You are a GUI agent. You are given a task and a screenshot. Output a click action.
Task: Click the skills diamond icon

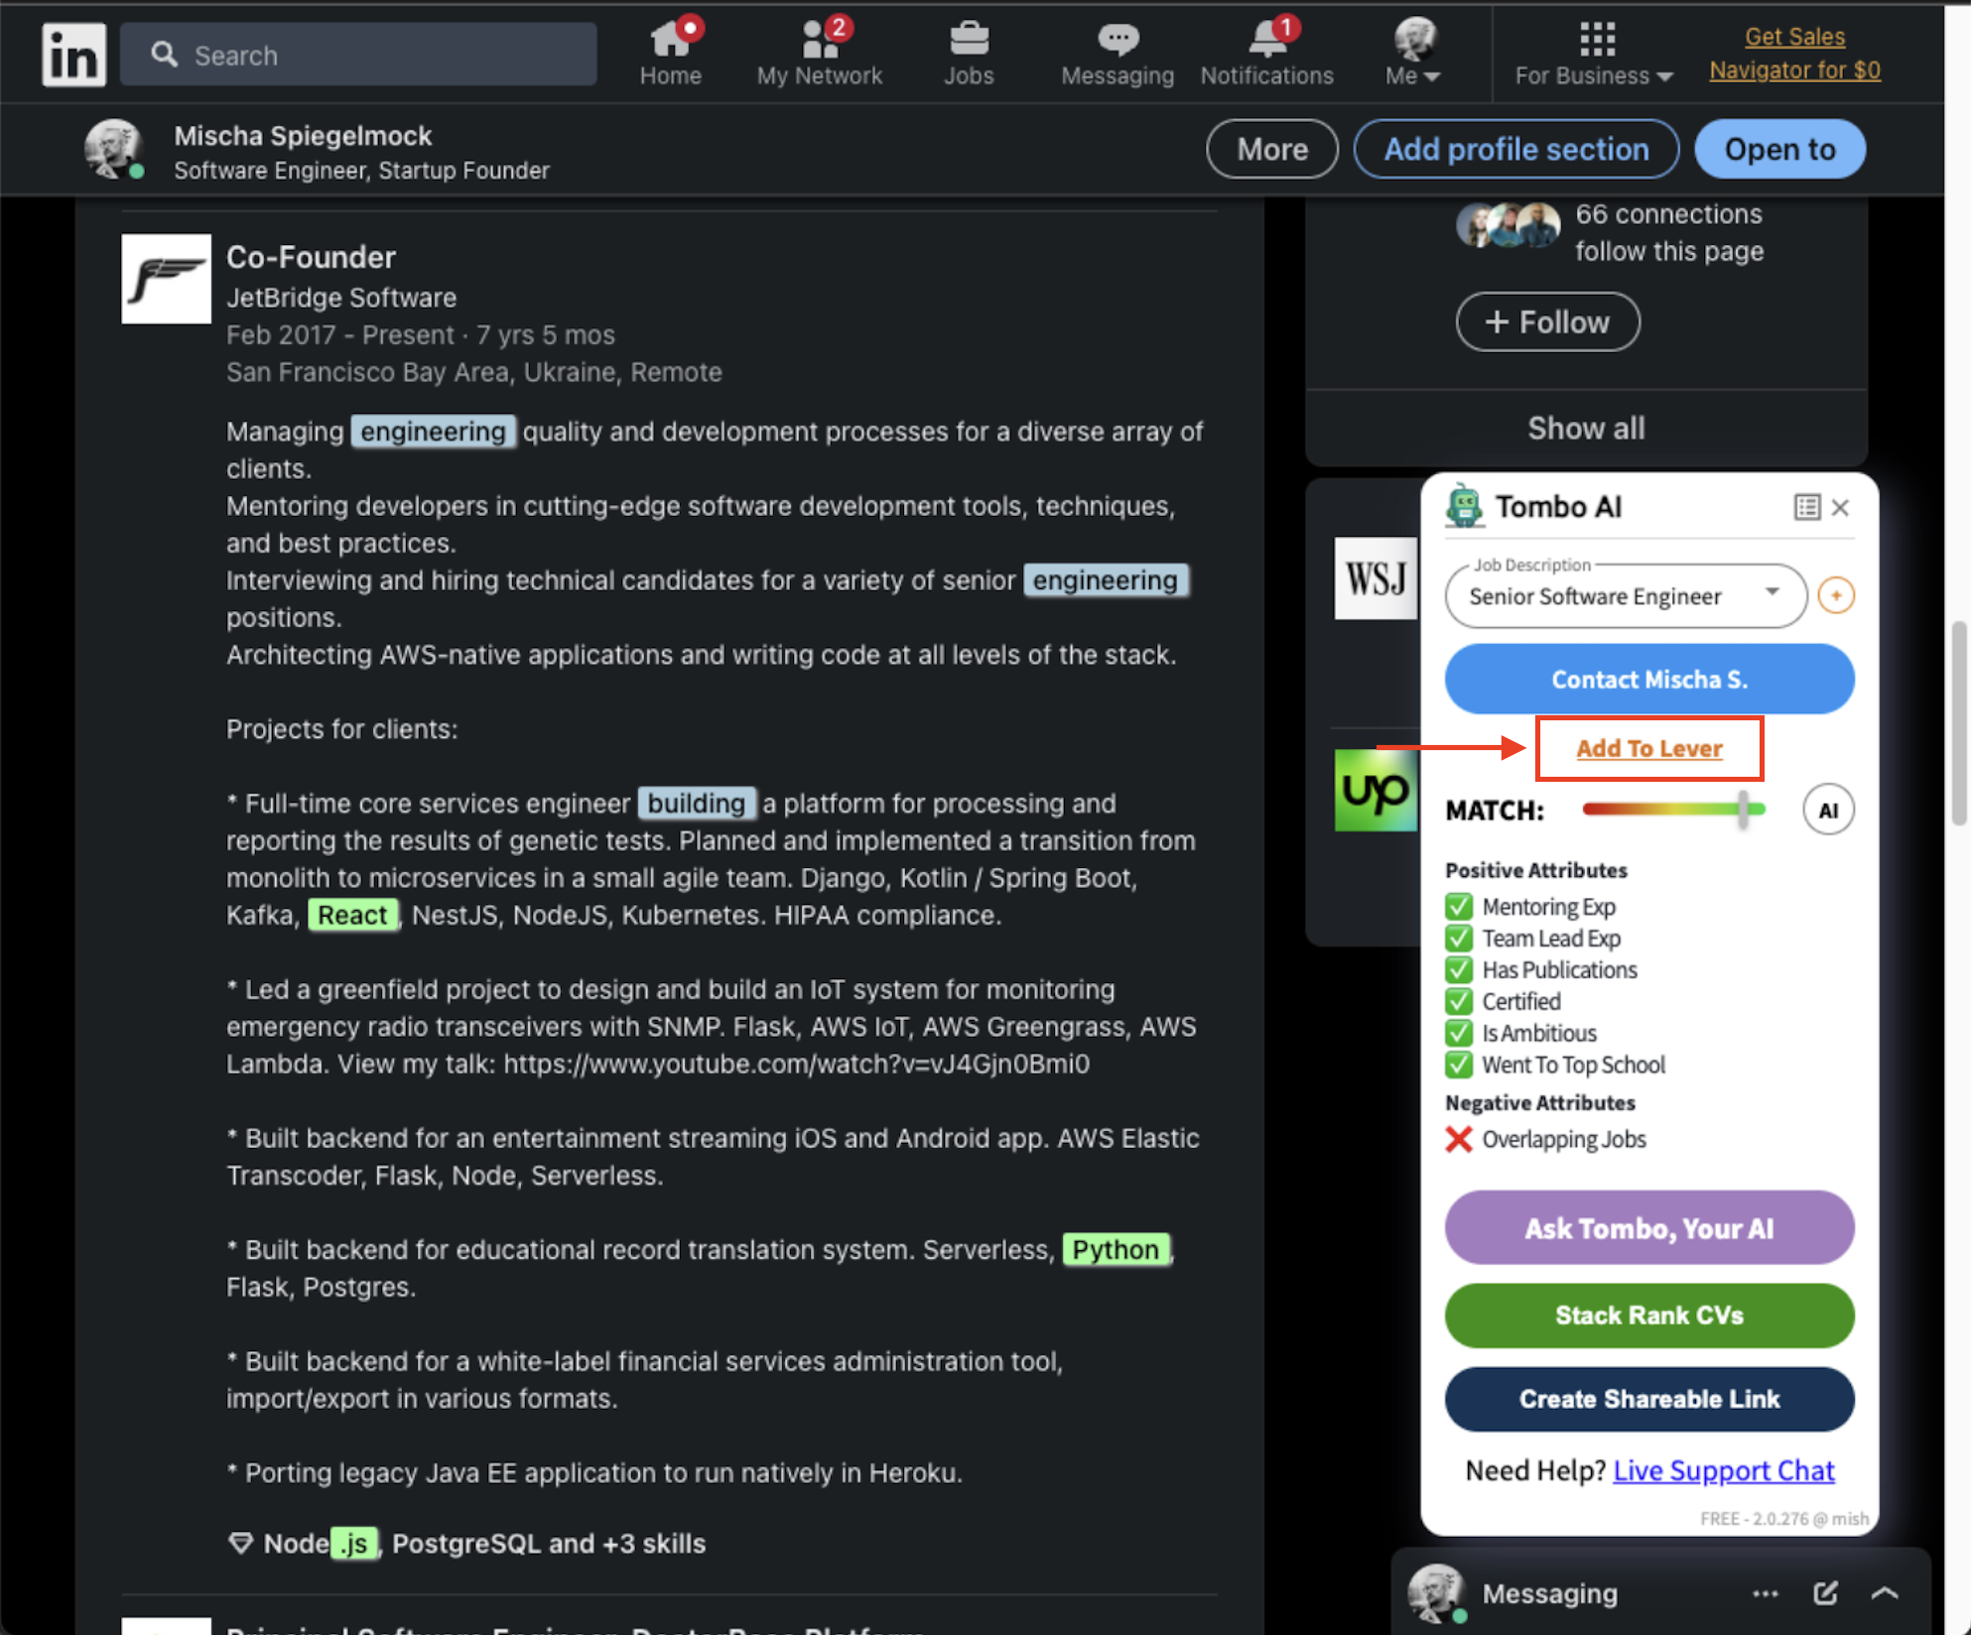240,1544
